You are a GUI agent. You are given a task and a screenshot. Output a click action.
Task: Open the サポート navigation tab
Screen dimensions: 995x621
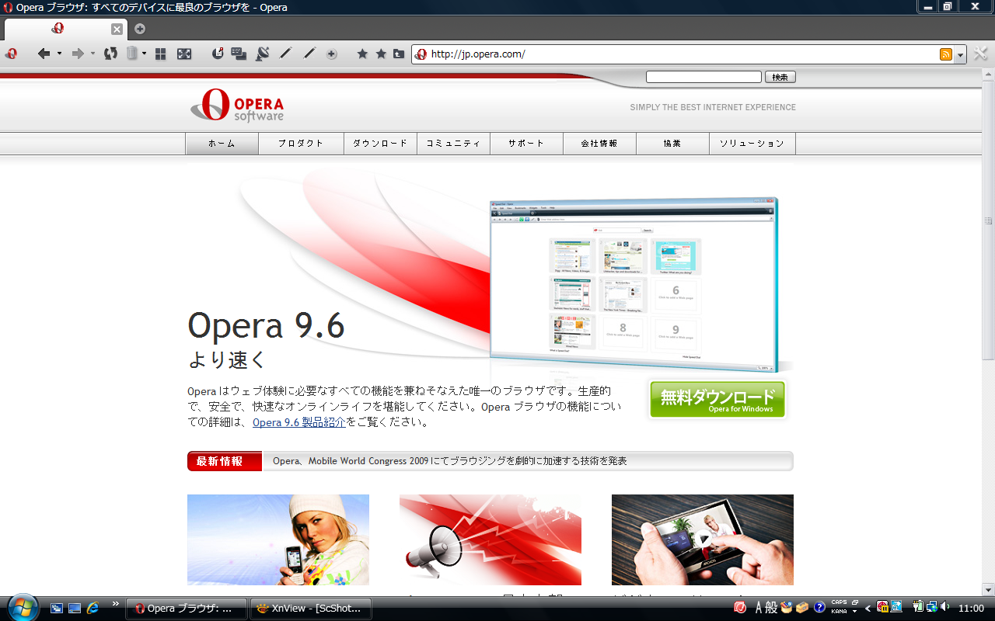[x=526, y=144]
